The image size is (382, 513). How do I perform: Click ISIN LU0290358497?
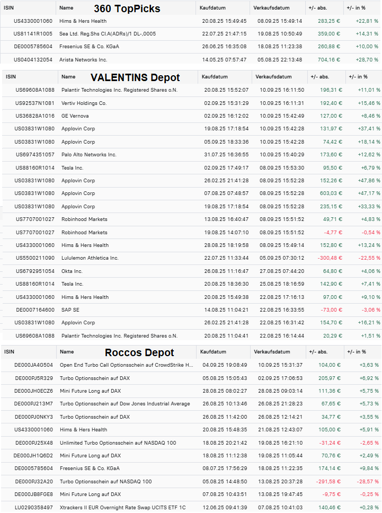point(34,508)
